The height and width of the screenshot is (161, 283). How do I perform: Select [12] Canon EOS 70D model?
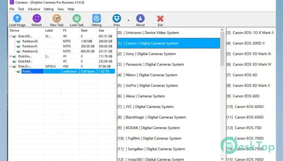251,128
